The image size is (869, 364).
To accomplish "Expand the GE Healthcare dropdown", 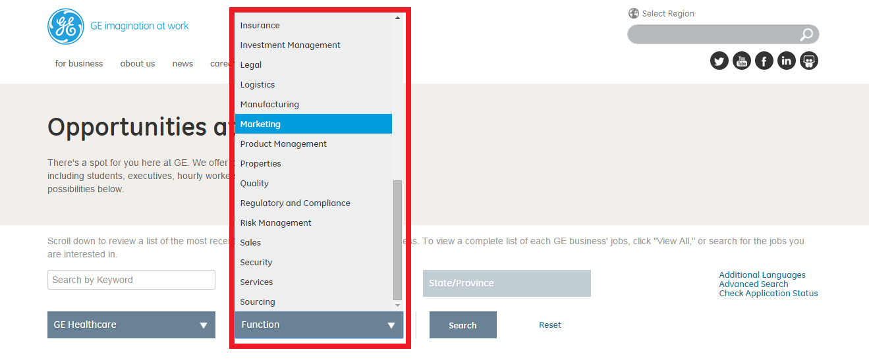I will tap(131, 325).
